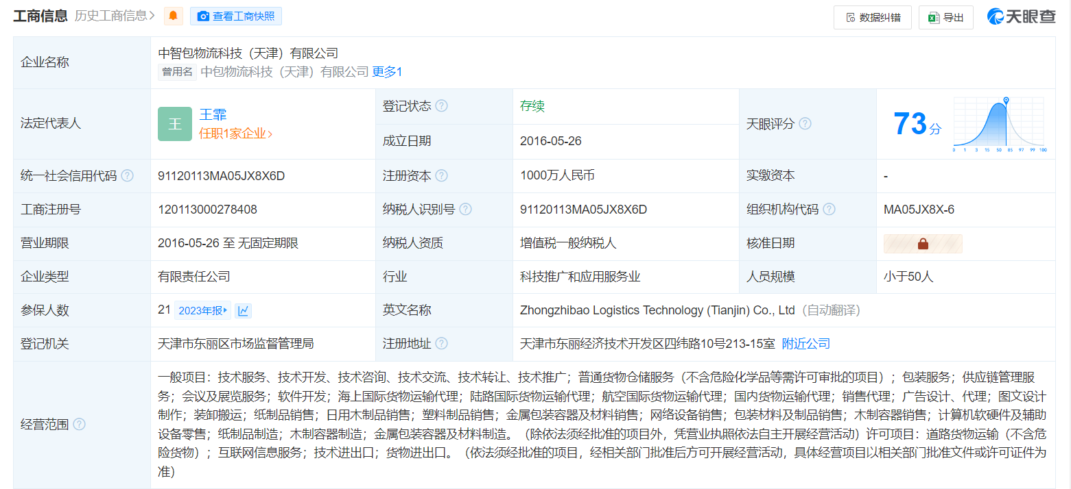Click the English name Zhongzhibao Logistics Technology

pyautogui.click(x=657, y=310)
